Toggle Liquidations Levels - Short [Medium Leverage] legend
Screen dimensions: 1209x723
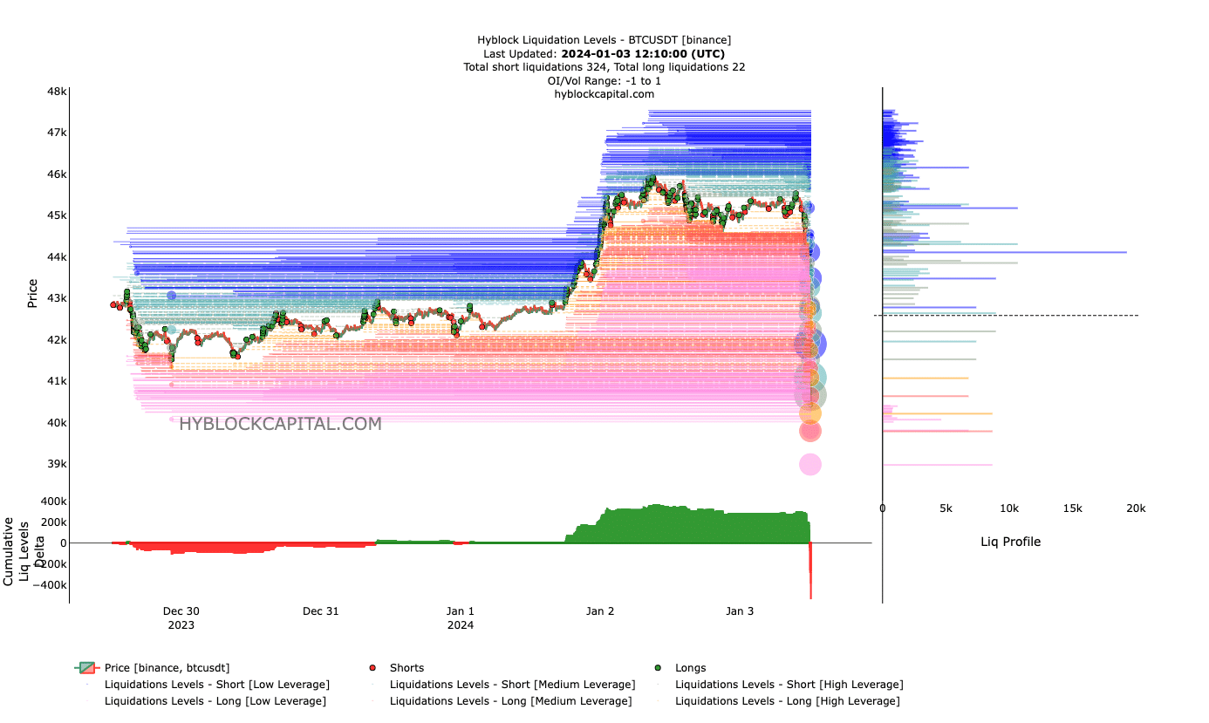(513, 685)
